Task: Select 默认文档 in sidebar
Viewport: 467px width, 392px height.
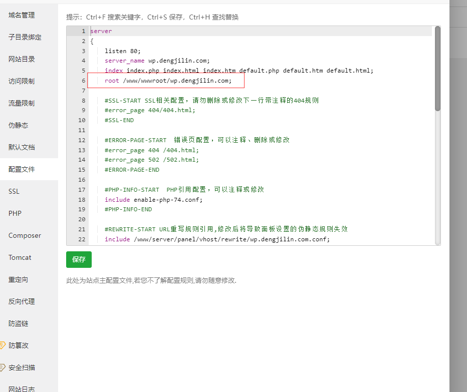Action: (22, 147)
